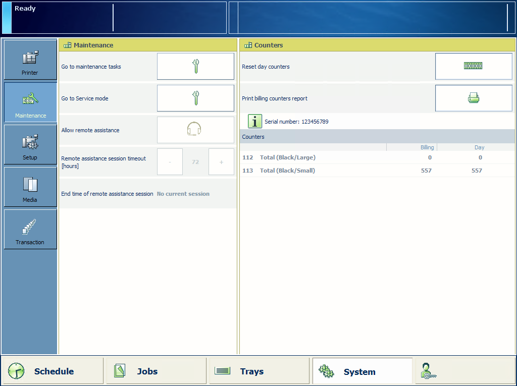Reset day counters with counter icon
The height and width of the screenshot is (386, 517).
coord(473,66)
